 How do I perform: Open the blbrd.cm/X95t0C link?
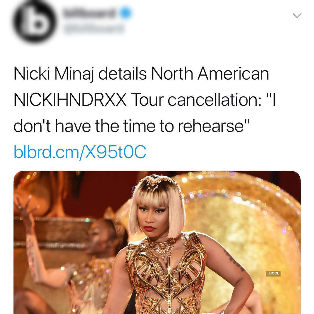pos(80,152)
